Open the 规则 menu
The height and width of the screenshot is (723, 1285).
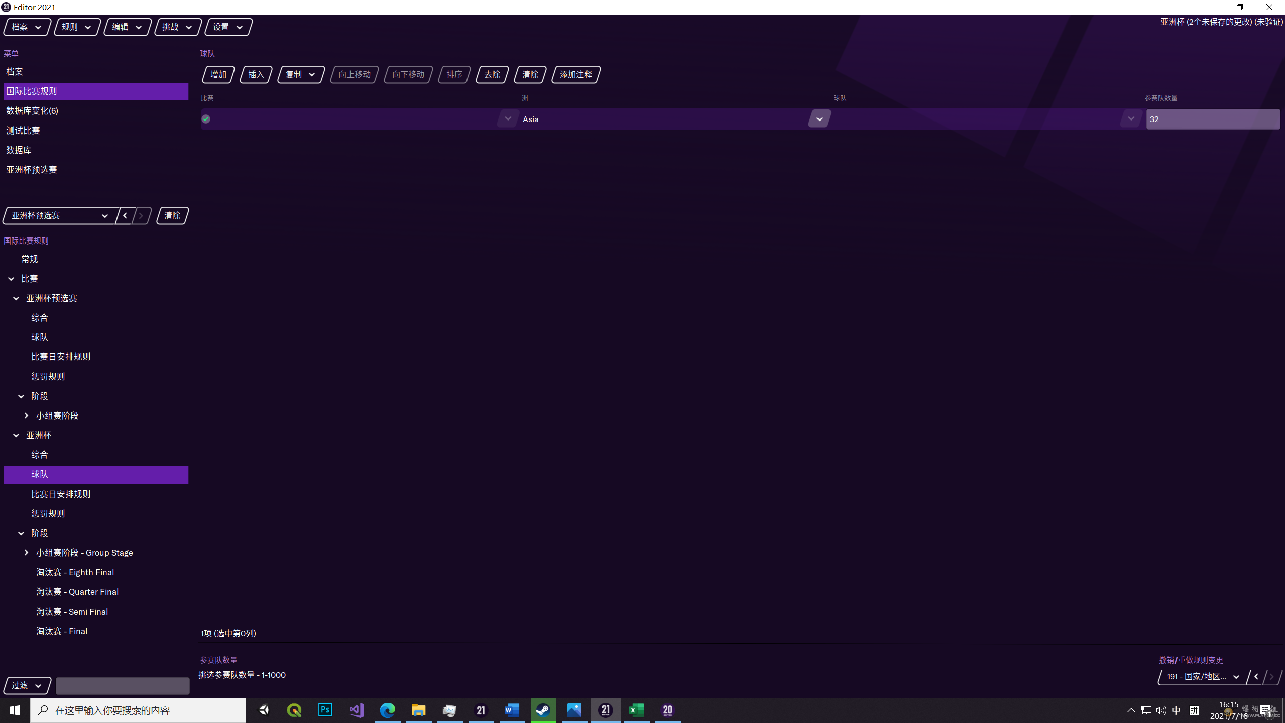76,27
